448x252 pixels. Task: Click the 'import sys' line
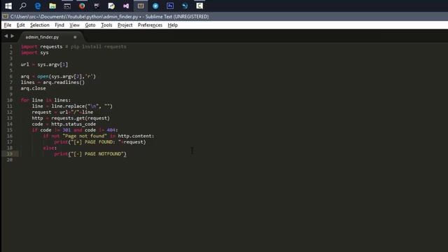pos(34,52)
